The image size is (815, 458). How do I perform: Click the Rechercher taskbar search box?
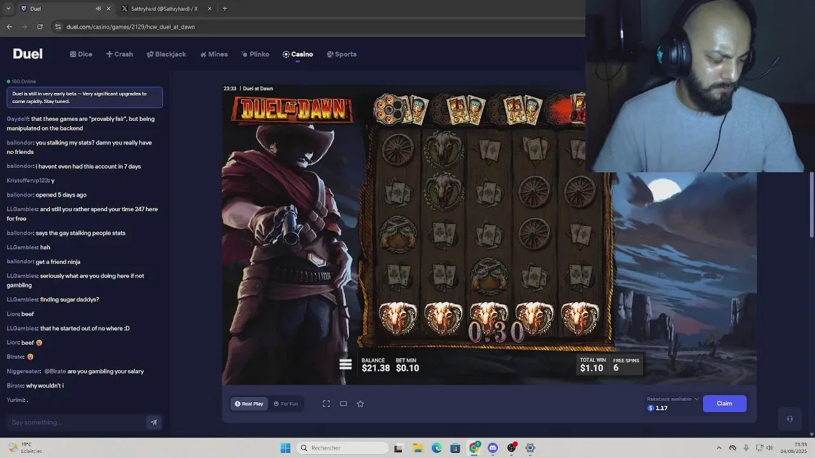[343, 448]
